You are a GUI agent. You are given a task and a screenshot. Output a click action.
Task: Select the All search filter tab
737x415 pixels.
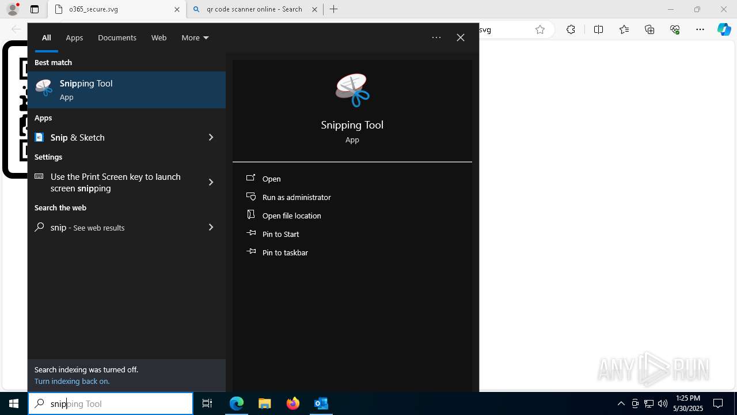[x=47, y=37]
